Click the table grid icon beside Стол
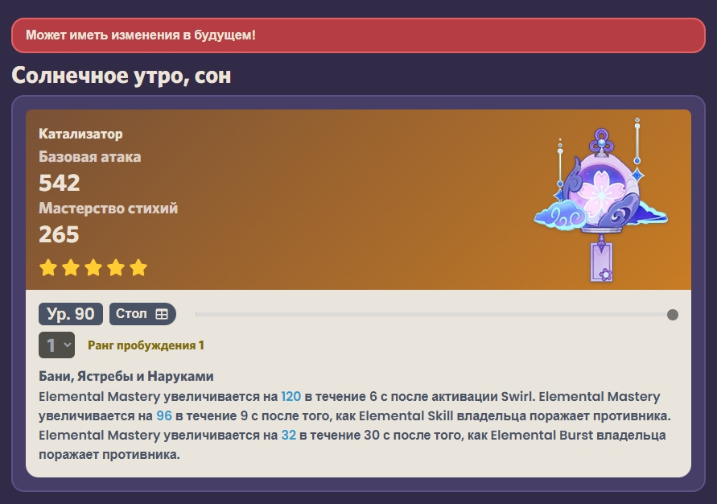 [x=162, y=314]
